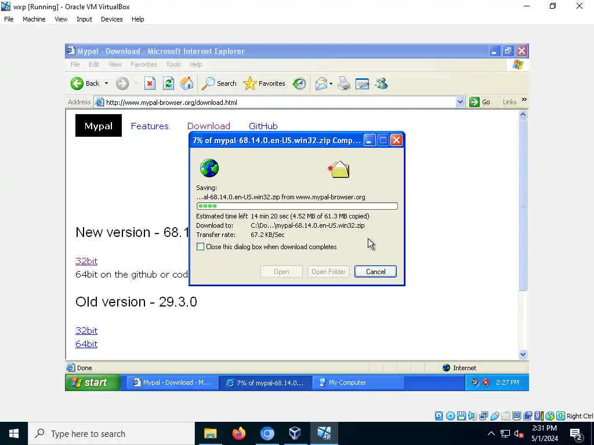Switch to My Computer taskbar button

coord(358,382)
